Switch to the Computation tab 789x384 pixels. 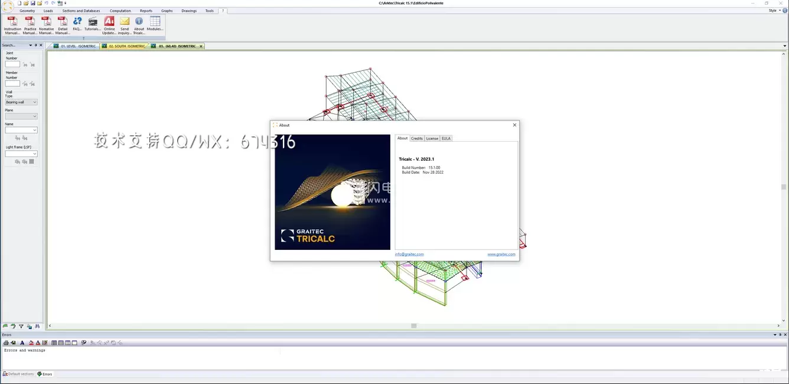click(120, 11)
